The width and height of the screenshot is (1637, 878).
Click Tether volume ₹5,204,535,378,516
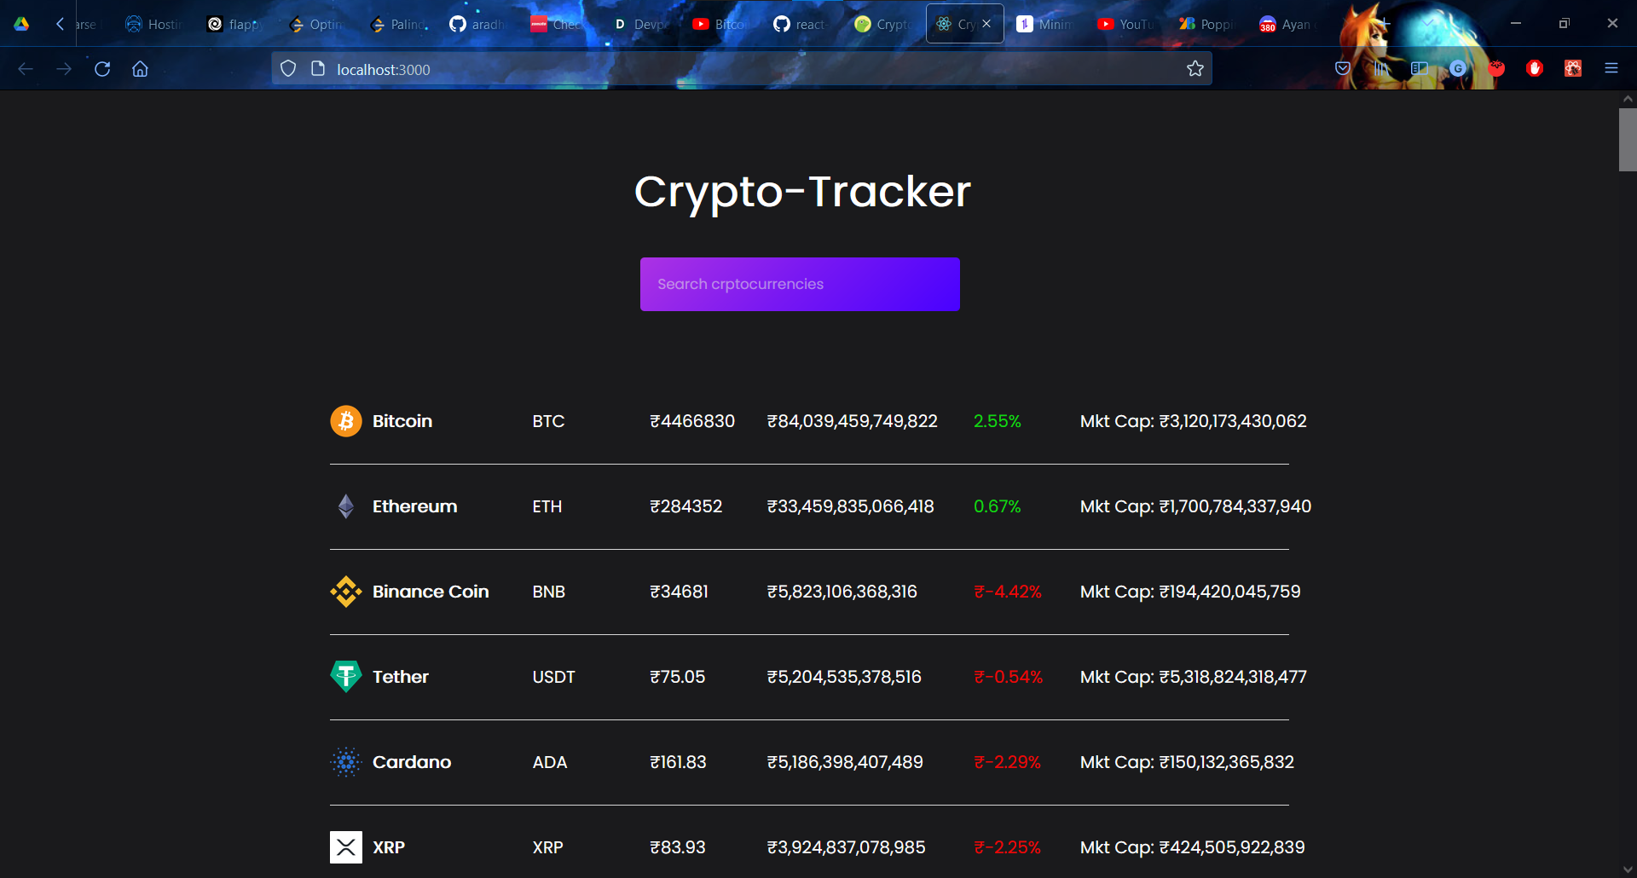tap(844, 677)
